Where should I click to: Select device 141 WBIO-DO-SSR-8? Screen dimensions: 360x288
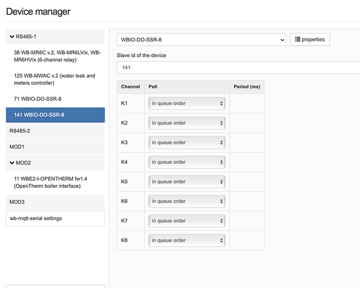coord(55,115)
